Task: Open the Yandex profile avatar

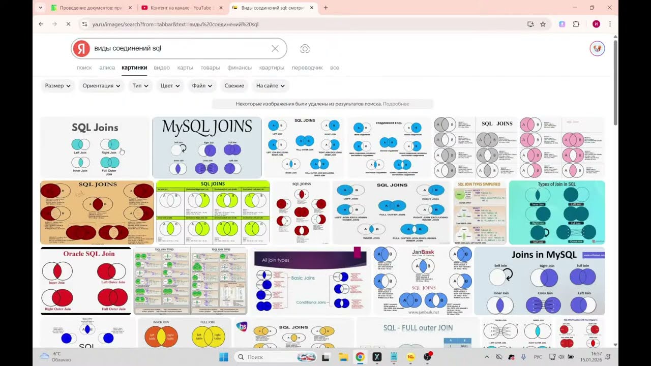Action: pos(597,49)
